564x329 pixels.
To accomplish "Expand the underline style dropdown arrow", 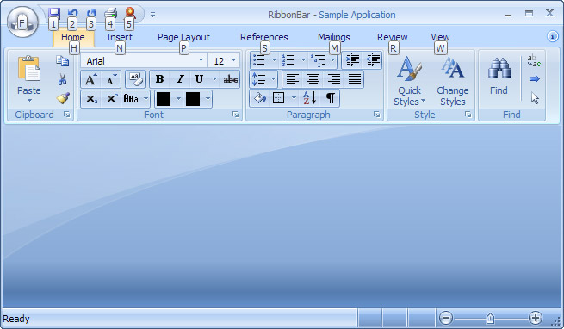I will pyautogui.click(x=214, y=79).
